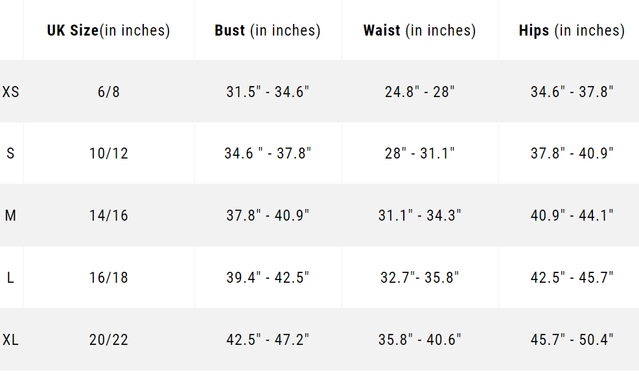Click the Hips column header
639x374 pixels.
tap(572, 30)
